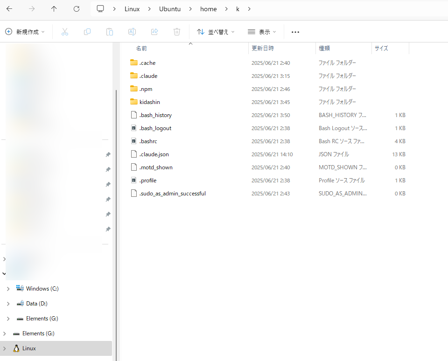Open the 並べ替え sort dropdown
Screen dimensions: 448x361
click(216, 32)
